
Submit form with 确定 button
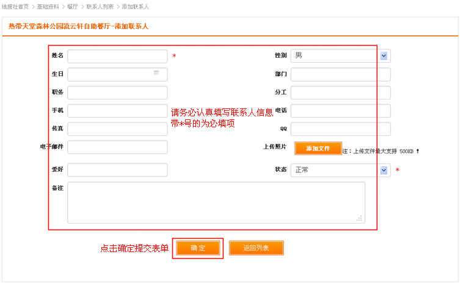[x=198, y=248]
